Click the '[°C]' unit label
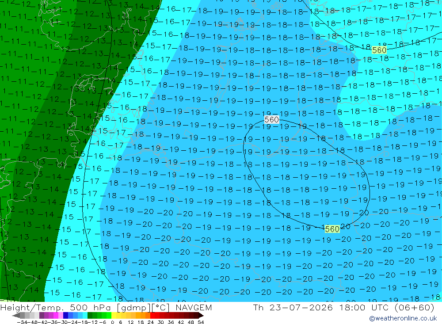Viewport: 442px width, 324px height. (161, 308)
